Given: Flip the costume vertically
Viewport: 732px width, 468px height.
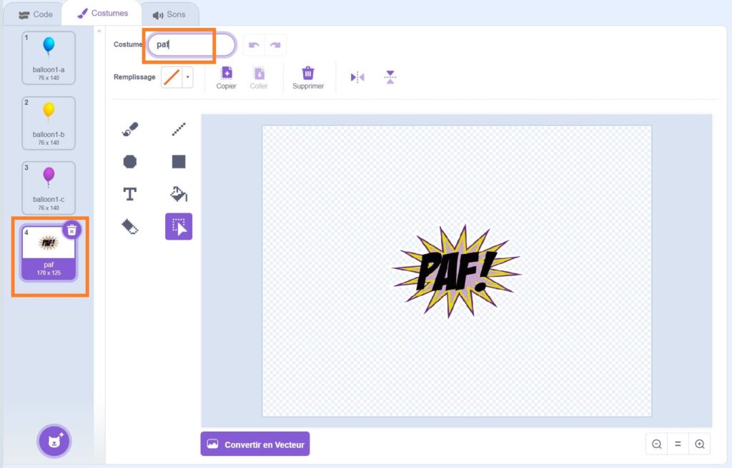Looking at the screenshot, I should (x=390, y=77).
